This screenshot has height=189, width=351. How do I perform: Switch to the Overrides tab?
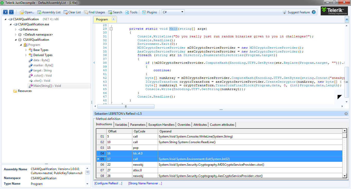(x=184, y=125)
